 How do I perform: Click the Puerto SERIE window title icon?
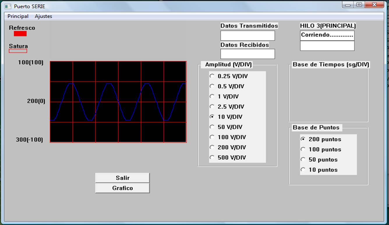(x=8, y=6)
